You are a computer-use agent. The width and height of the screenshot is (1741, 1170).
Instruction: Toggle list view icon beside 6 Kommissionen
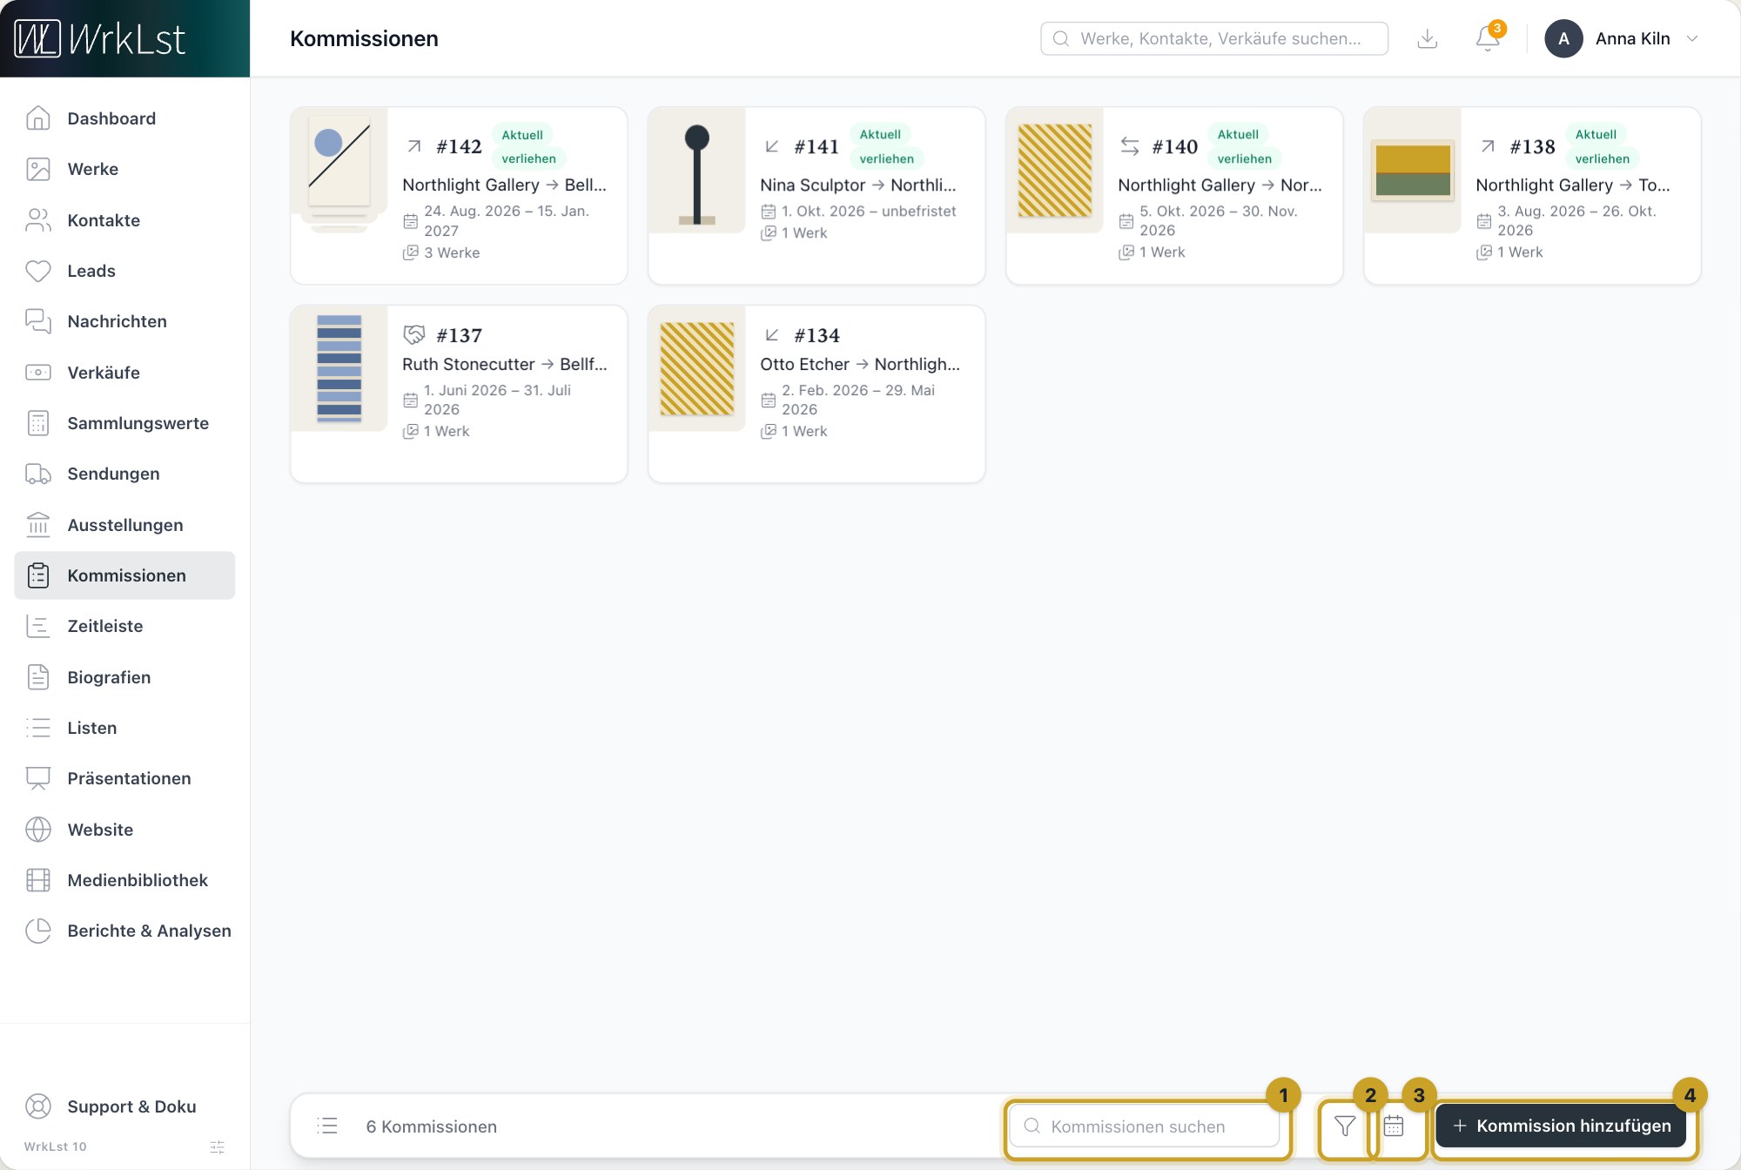click(327, 1126)
